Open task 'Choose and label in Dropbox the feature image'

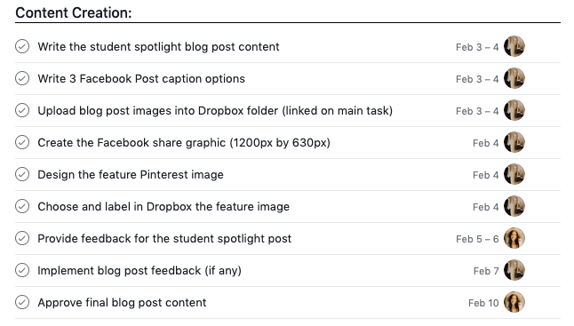pyautogui.click(x=163, y=207)
